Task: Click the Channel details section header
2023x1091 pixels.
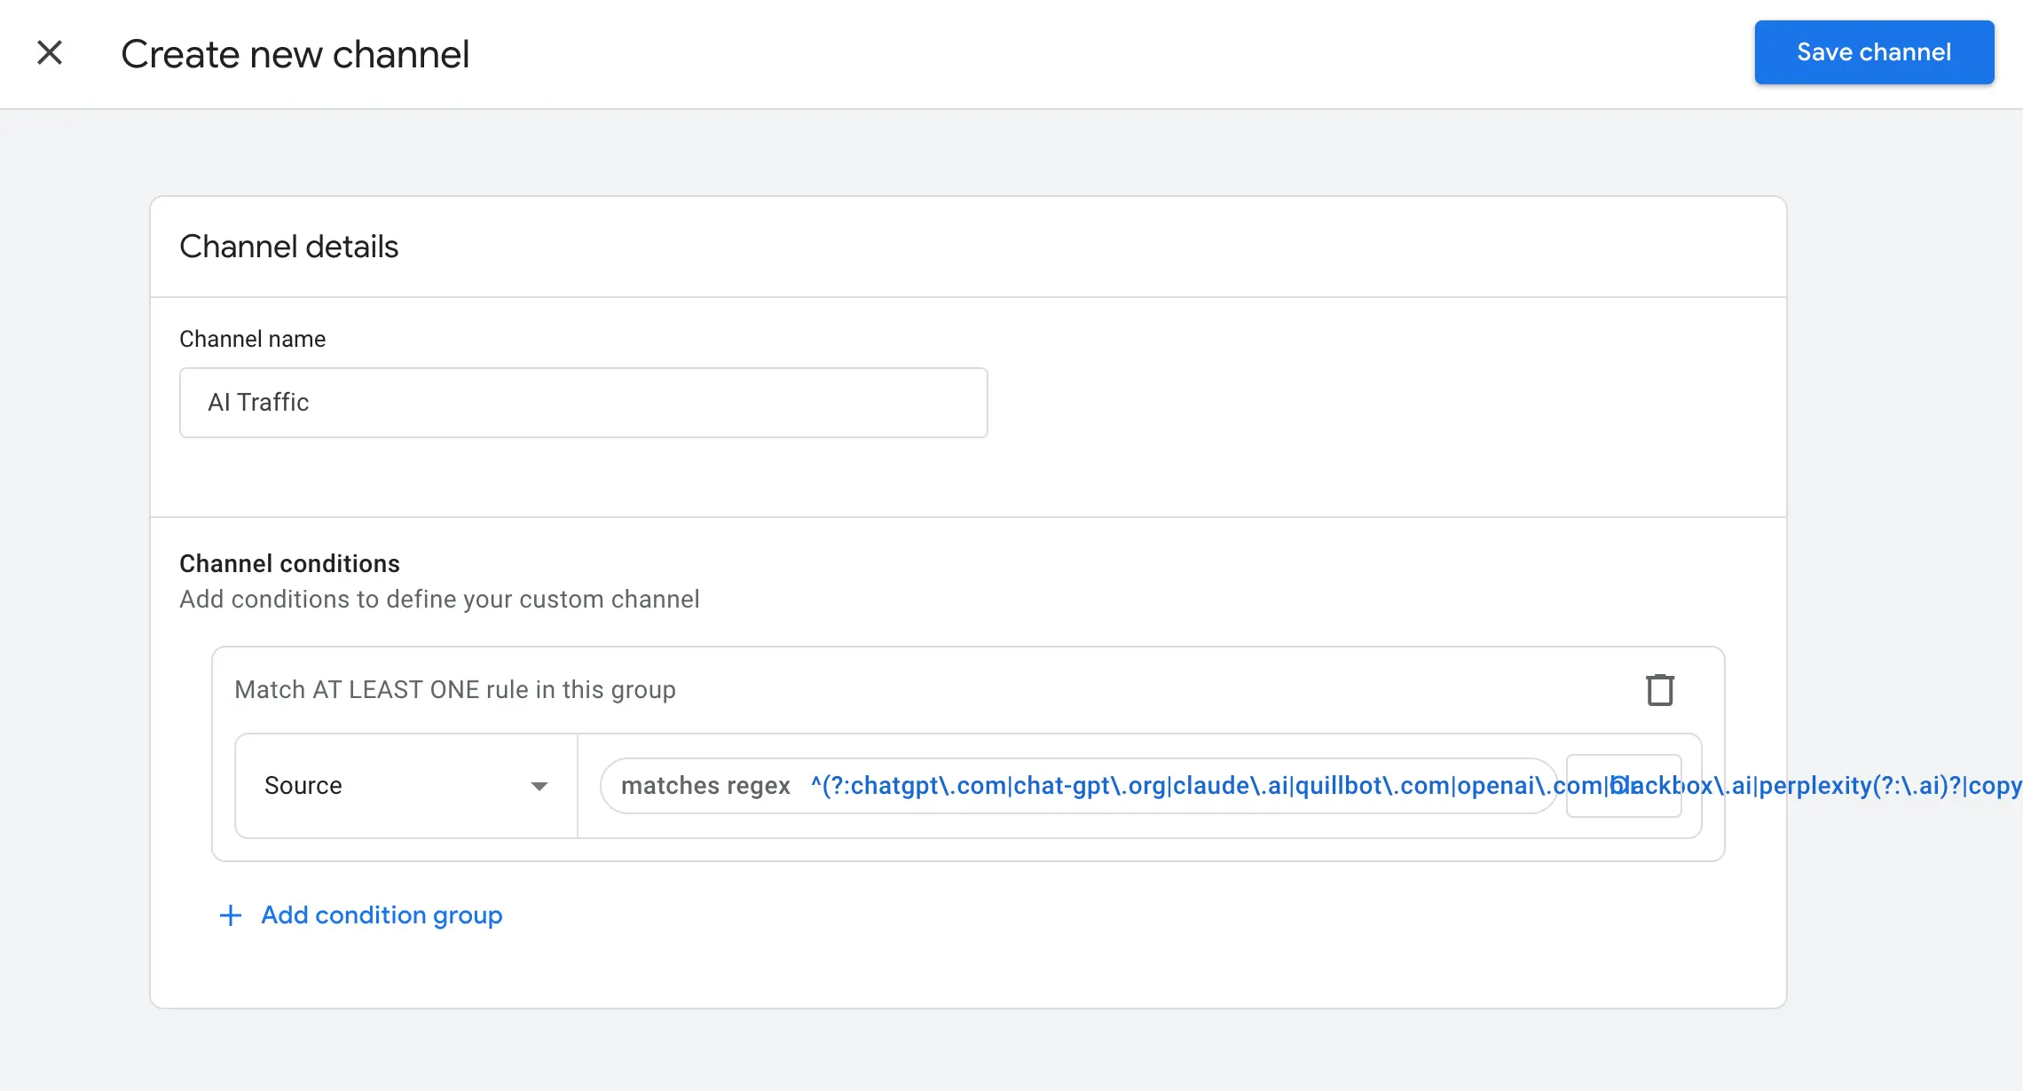Action: (289, 246)
